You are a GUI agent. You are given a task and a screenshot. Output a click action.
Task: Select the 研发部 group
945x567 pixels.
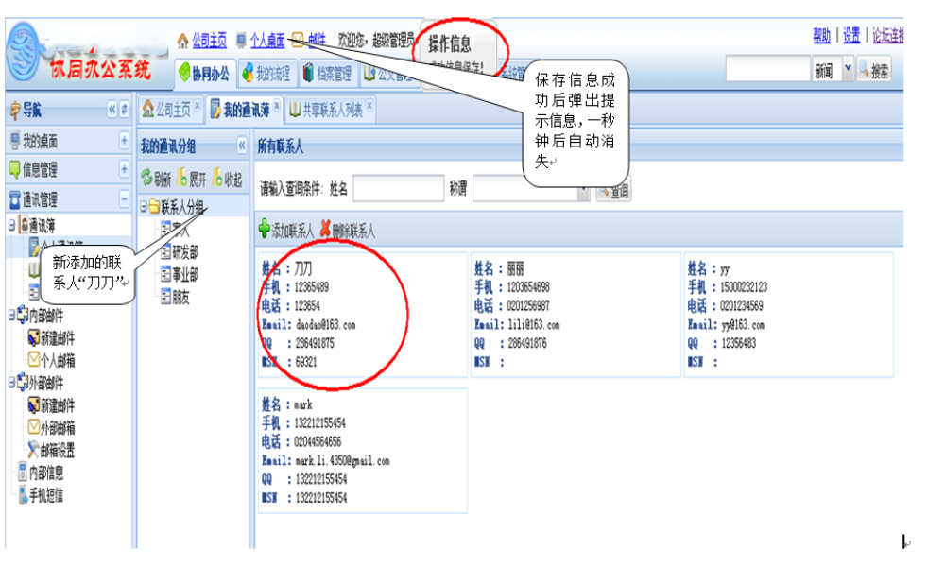(x=180, y=252)
